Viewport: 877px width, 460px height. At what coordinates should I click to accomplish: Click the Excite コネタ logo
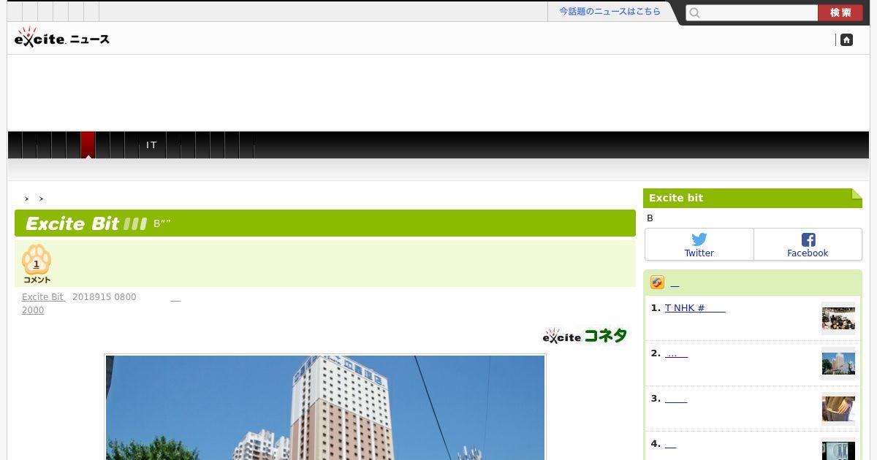point(585,336)
